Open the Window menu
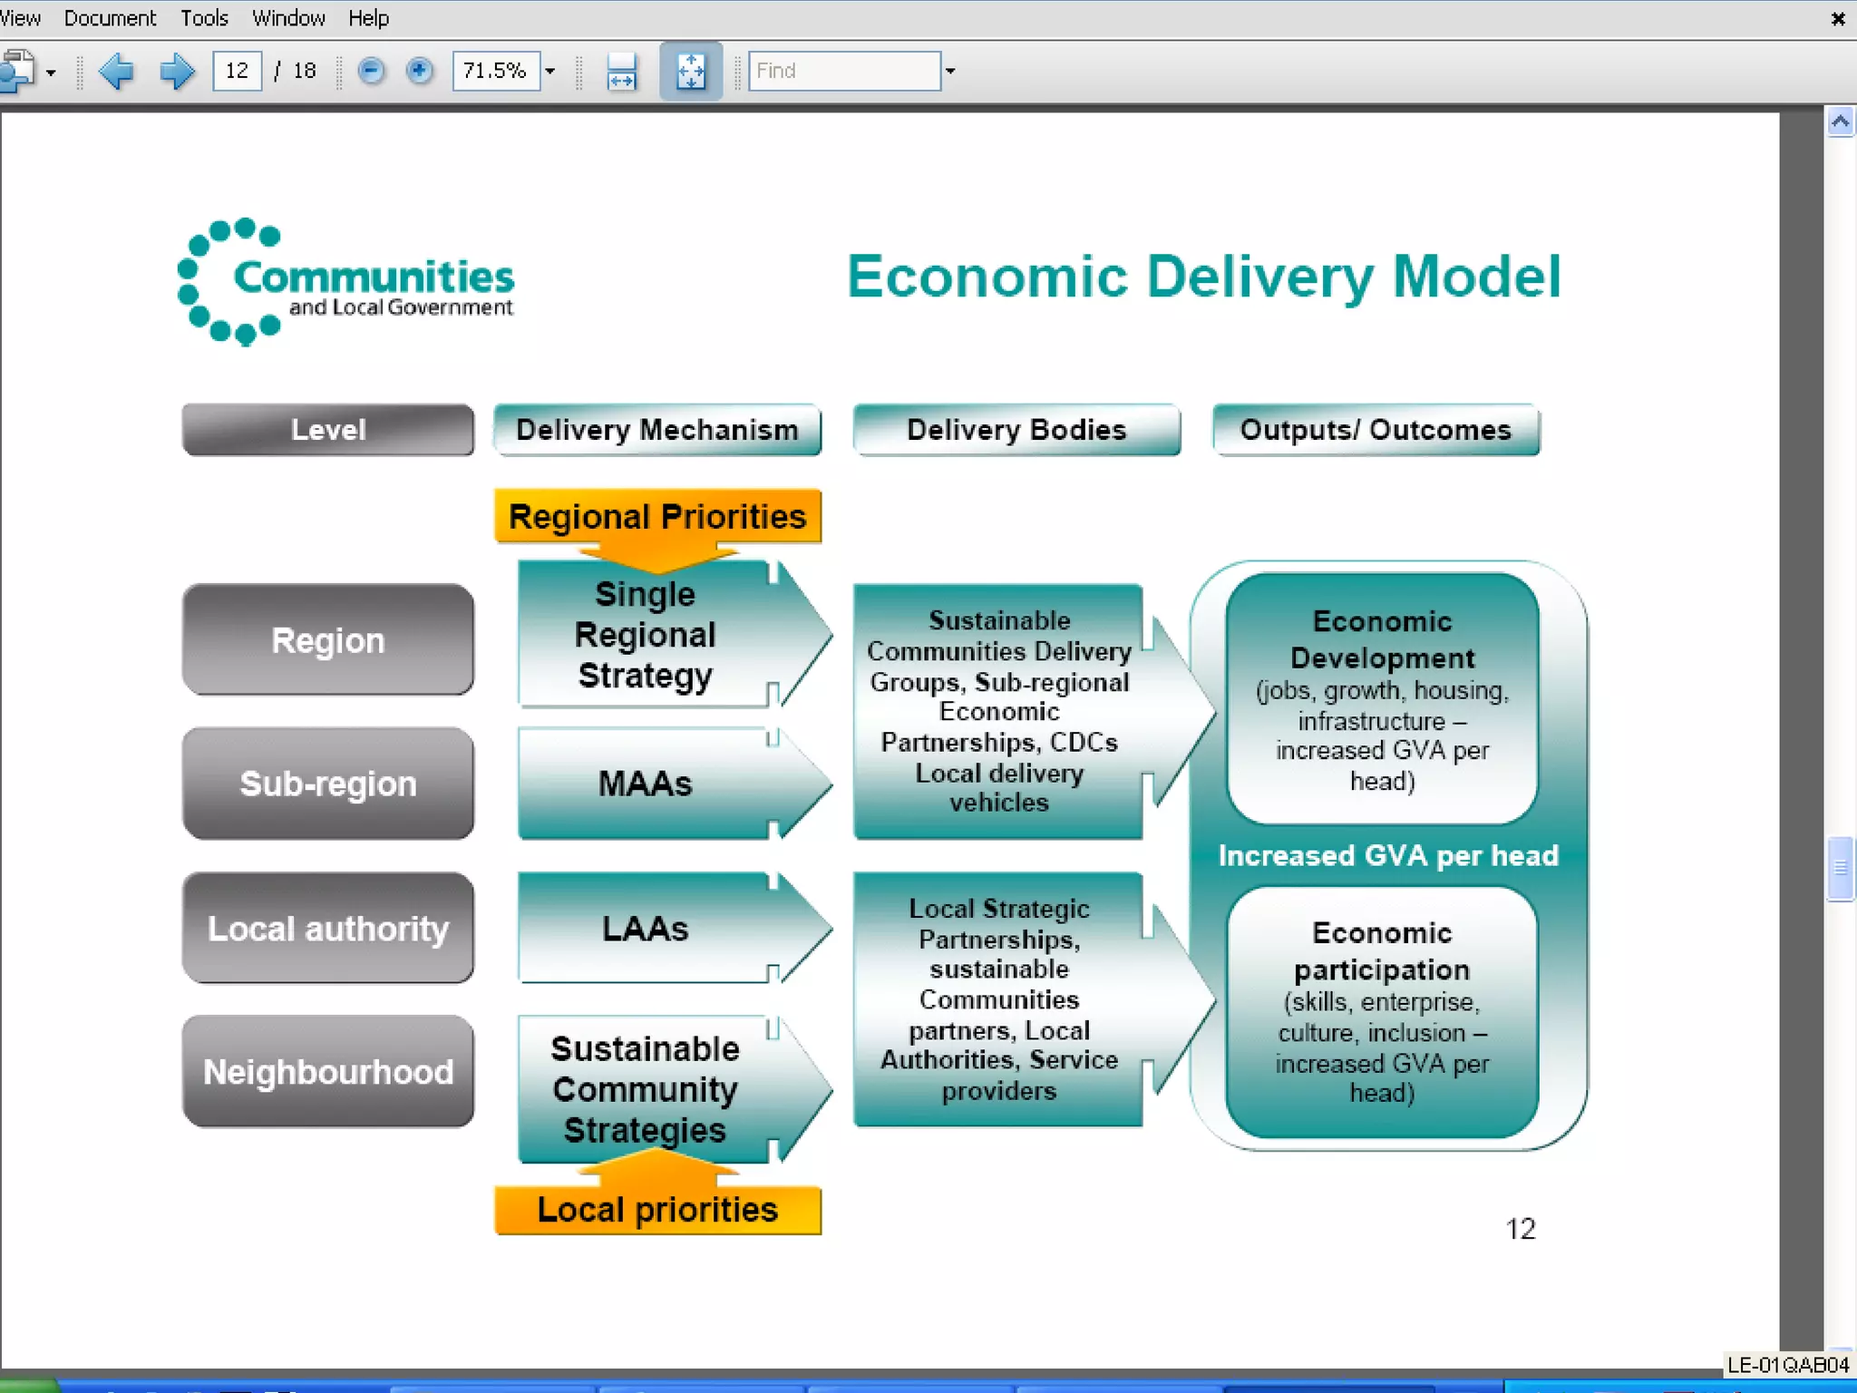 [288, 18]
